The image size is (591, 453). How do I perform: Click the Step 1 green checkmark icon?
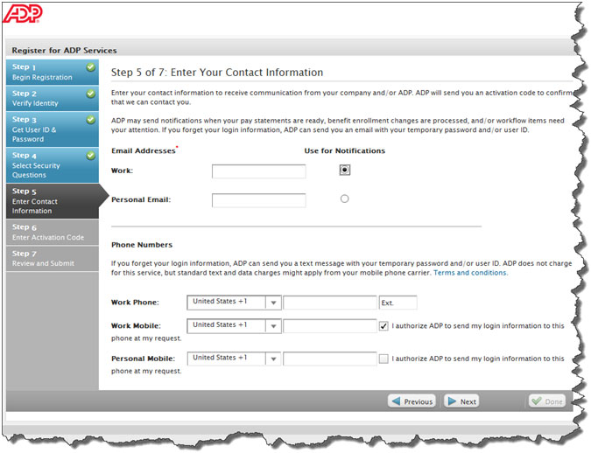[x=90, y=67]
